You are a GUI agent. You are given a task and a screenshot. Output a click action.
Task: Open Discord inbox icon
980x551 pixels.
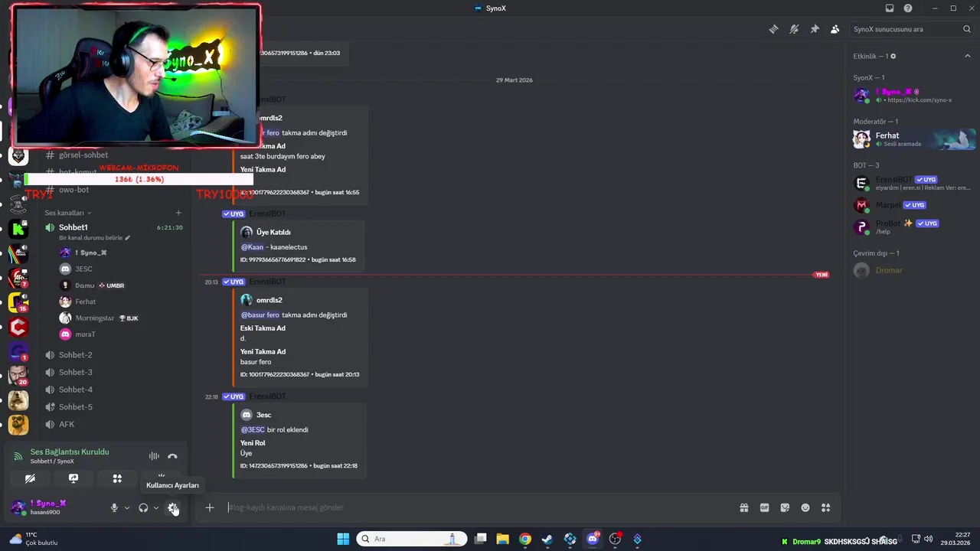click(x=890, y=8)
